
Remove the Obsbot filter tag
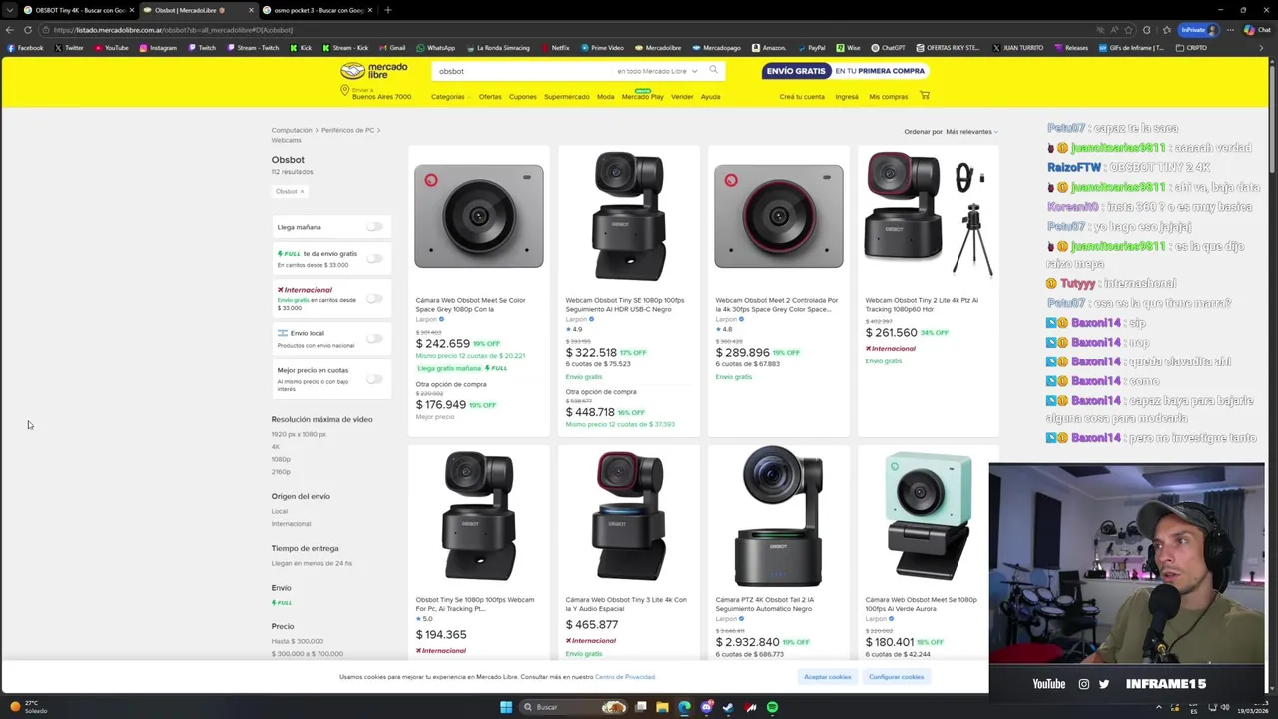(x=302, y=191)
